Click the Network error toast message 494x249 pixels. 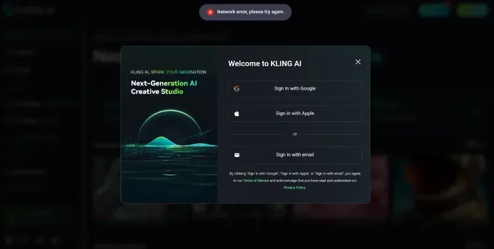click(245, 12)
